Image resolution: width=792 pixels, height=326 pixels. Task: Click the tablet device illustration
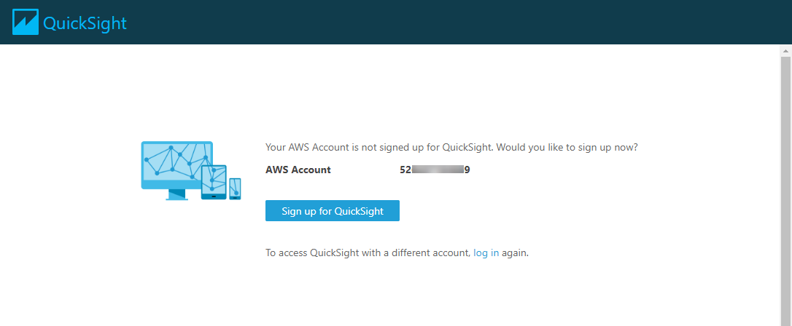214,182
